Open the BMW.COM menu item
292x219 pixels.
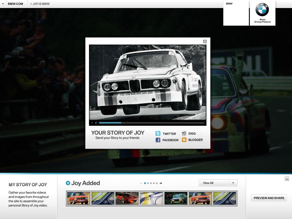coord(16,4)
